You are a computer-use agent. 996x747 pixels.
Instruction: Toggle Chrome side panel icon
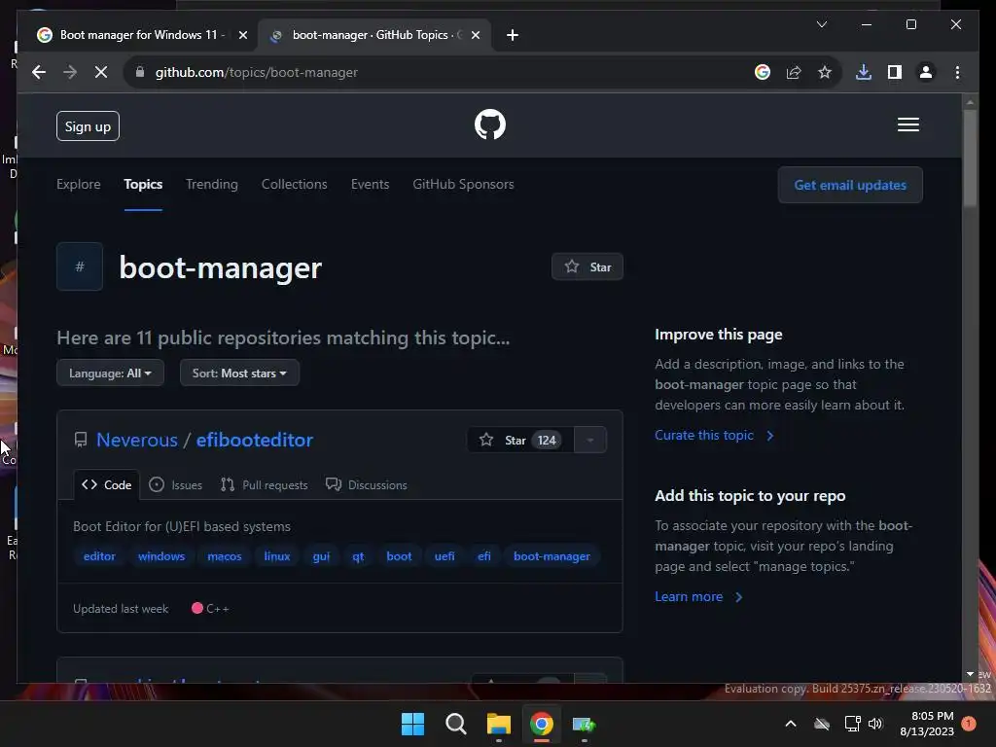[x=895, y=72]
